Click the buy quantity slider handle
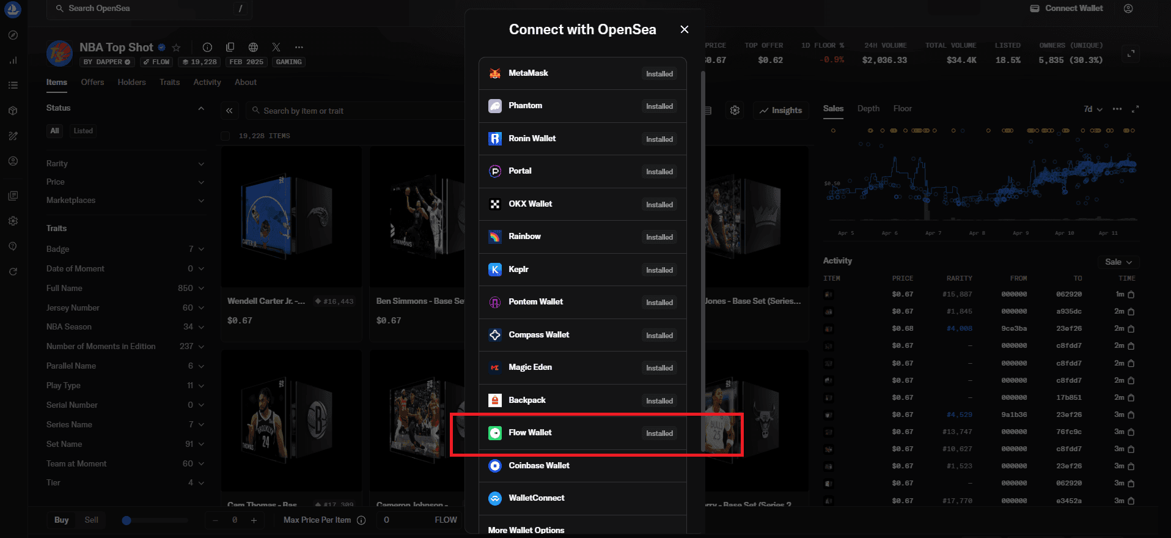 127,520
